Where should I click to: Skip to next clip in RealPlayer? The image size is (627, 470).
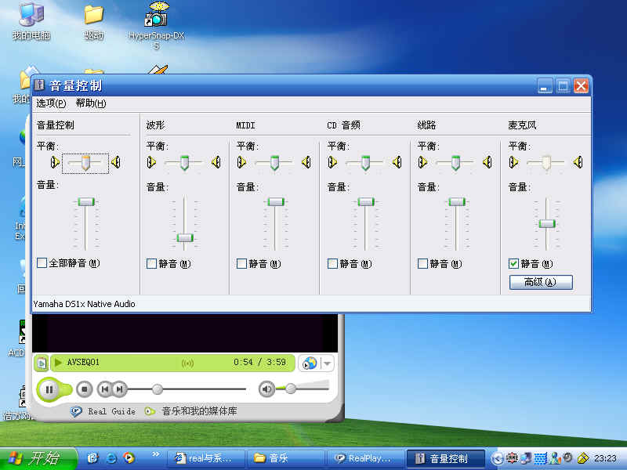[119, 389]
